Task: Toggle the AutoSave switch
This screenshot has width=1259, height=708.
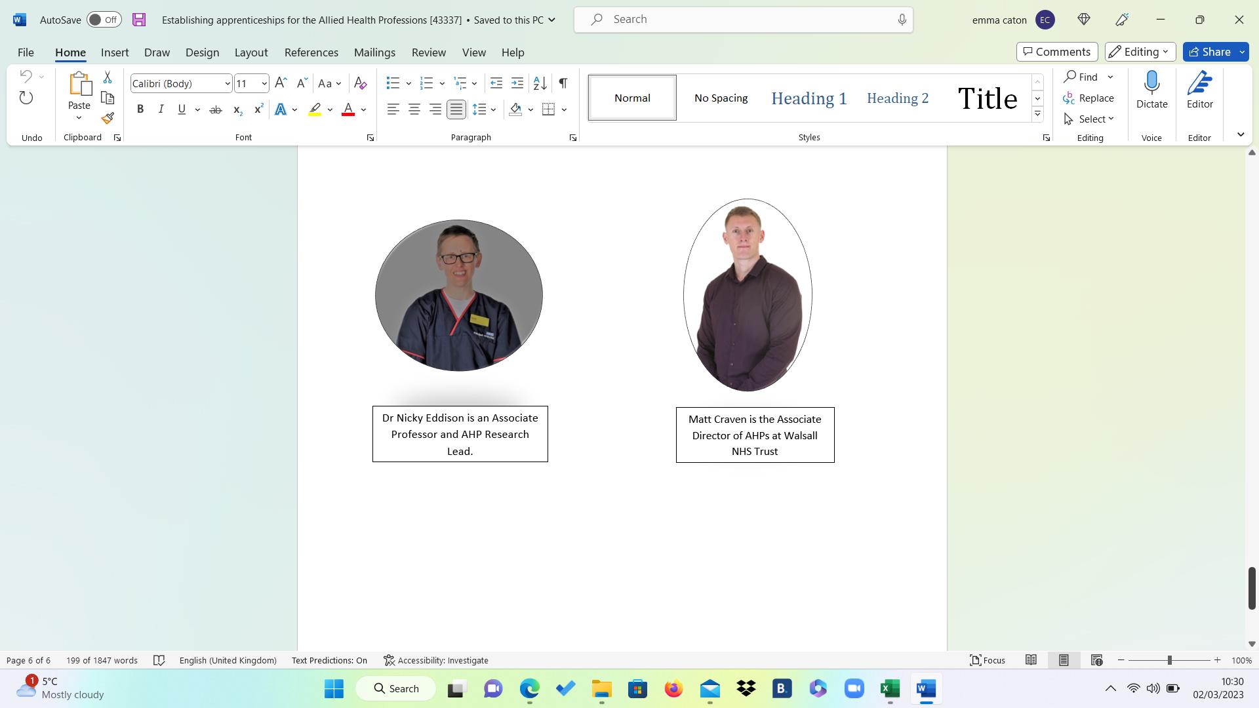Action: (104, 20)
